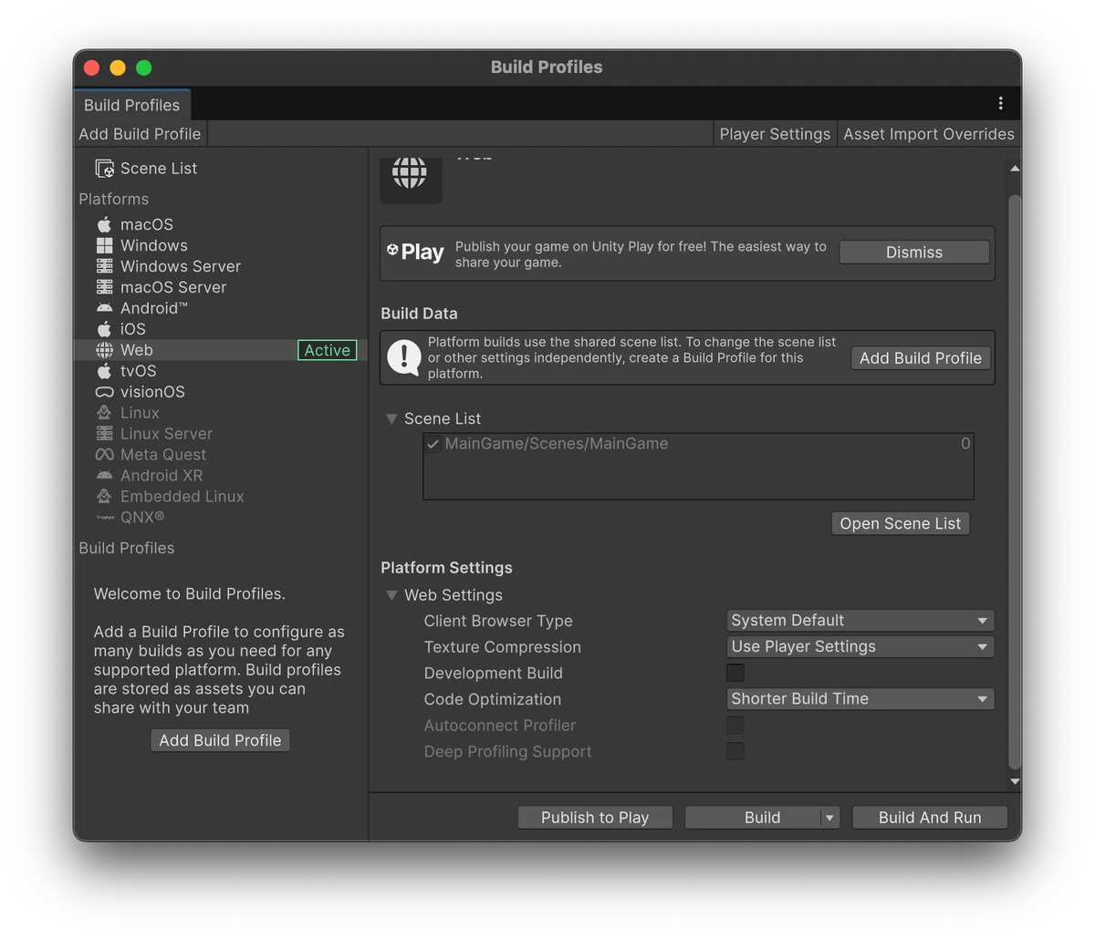
Task: Click the Build Profiles sidebar section heading
Action: click(x=126, y=548)
